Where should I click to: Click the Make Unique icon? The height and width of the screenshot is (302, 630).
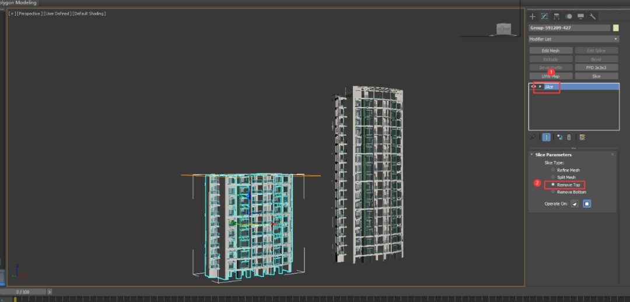point(559,137)
